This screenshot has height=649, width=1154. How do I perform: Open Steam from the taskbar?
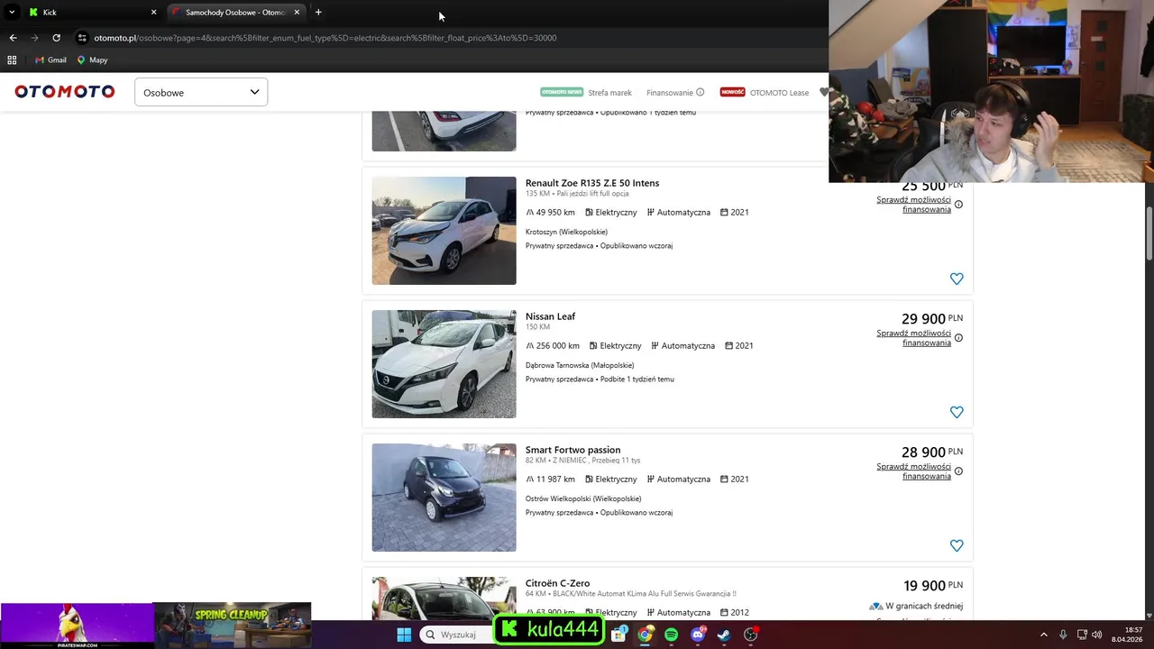[723, 635]
